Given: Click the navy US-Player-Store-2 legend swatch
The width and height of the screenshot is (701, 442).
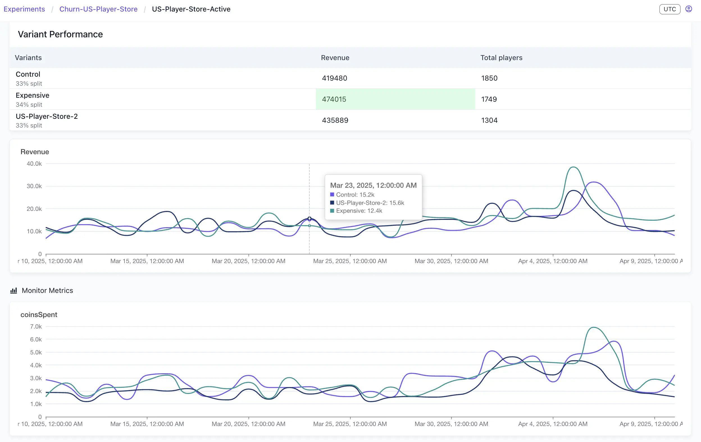Looking at the screenshot, I should 332,202.
